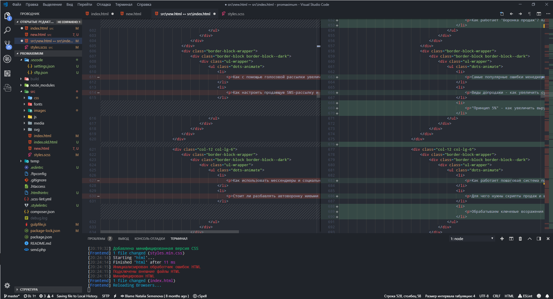The height and width of the screenshot is (299, 553).
Task: Toggle side panel position in terminal toolbar
Action: (539, 239)
